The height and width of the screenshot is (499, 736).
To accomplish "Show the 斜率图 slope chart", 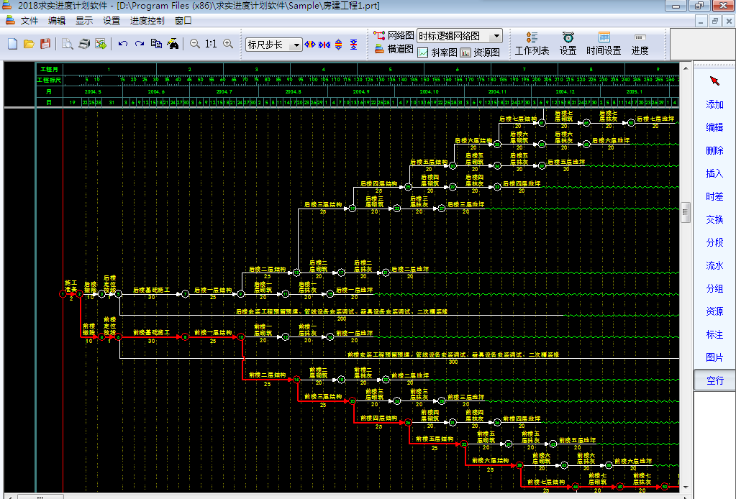I will 437,52.
